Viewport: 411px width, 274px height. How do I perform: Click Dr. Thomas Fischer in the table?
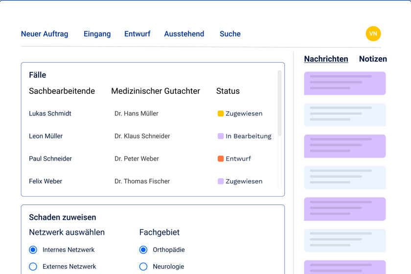pos(142,181)
